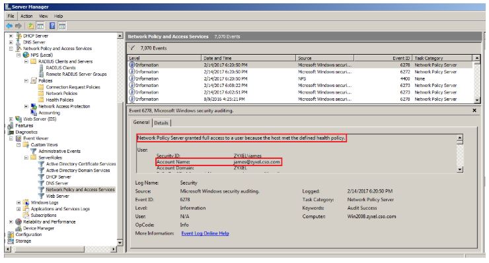The image size is (489, 263).
Task: Click the Windows Logs folder icon
Action: click(26, 202)
